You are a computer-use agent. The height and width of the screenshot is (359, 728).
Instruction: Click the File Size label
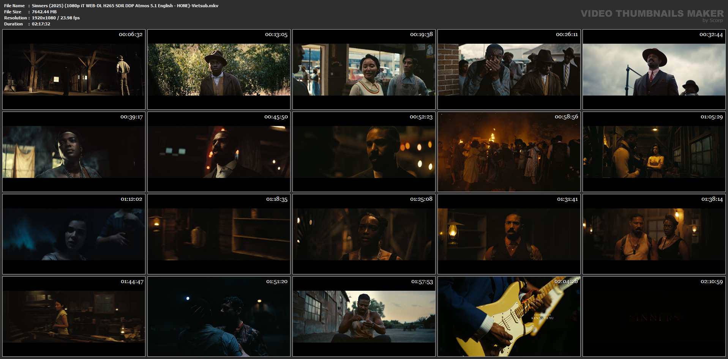13,12
